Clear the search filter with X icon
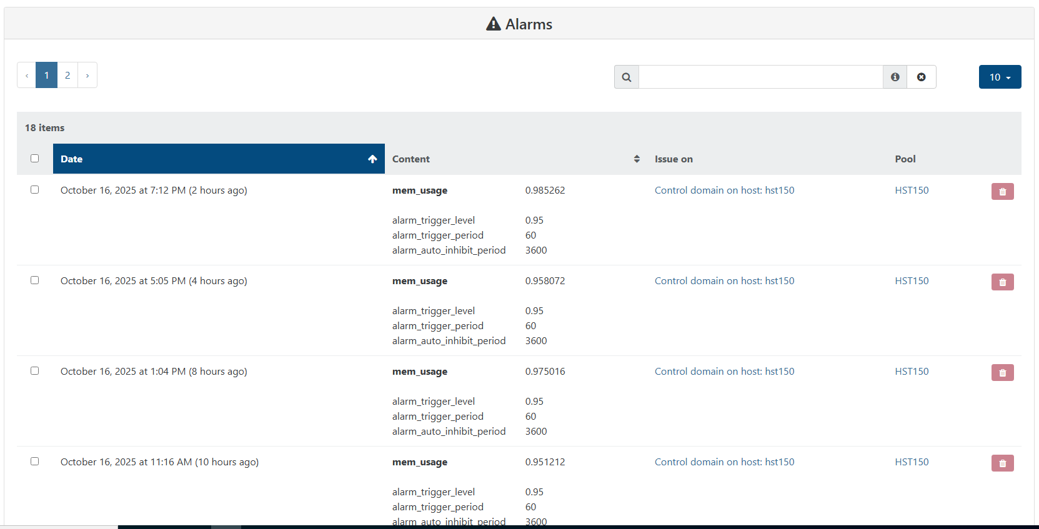1039x529 pixels. click(922, 77)
